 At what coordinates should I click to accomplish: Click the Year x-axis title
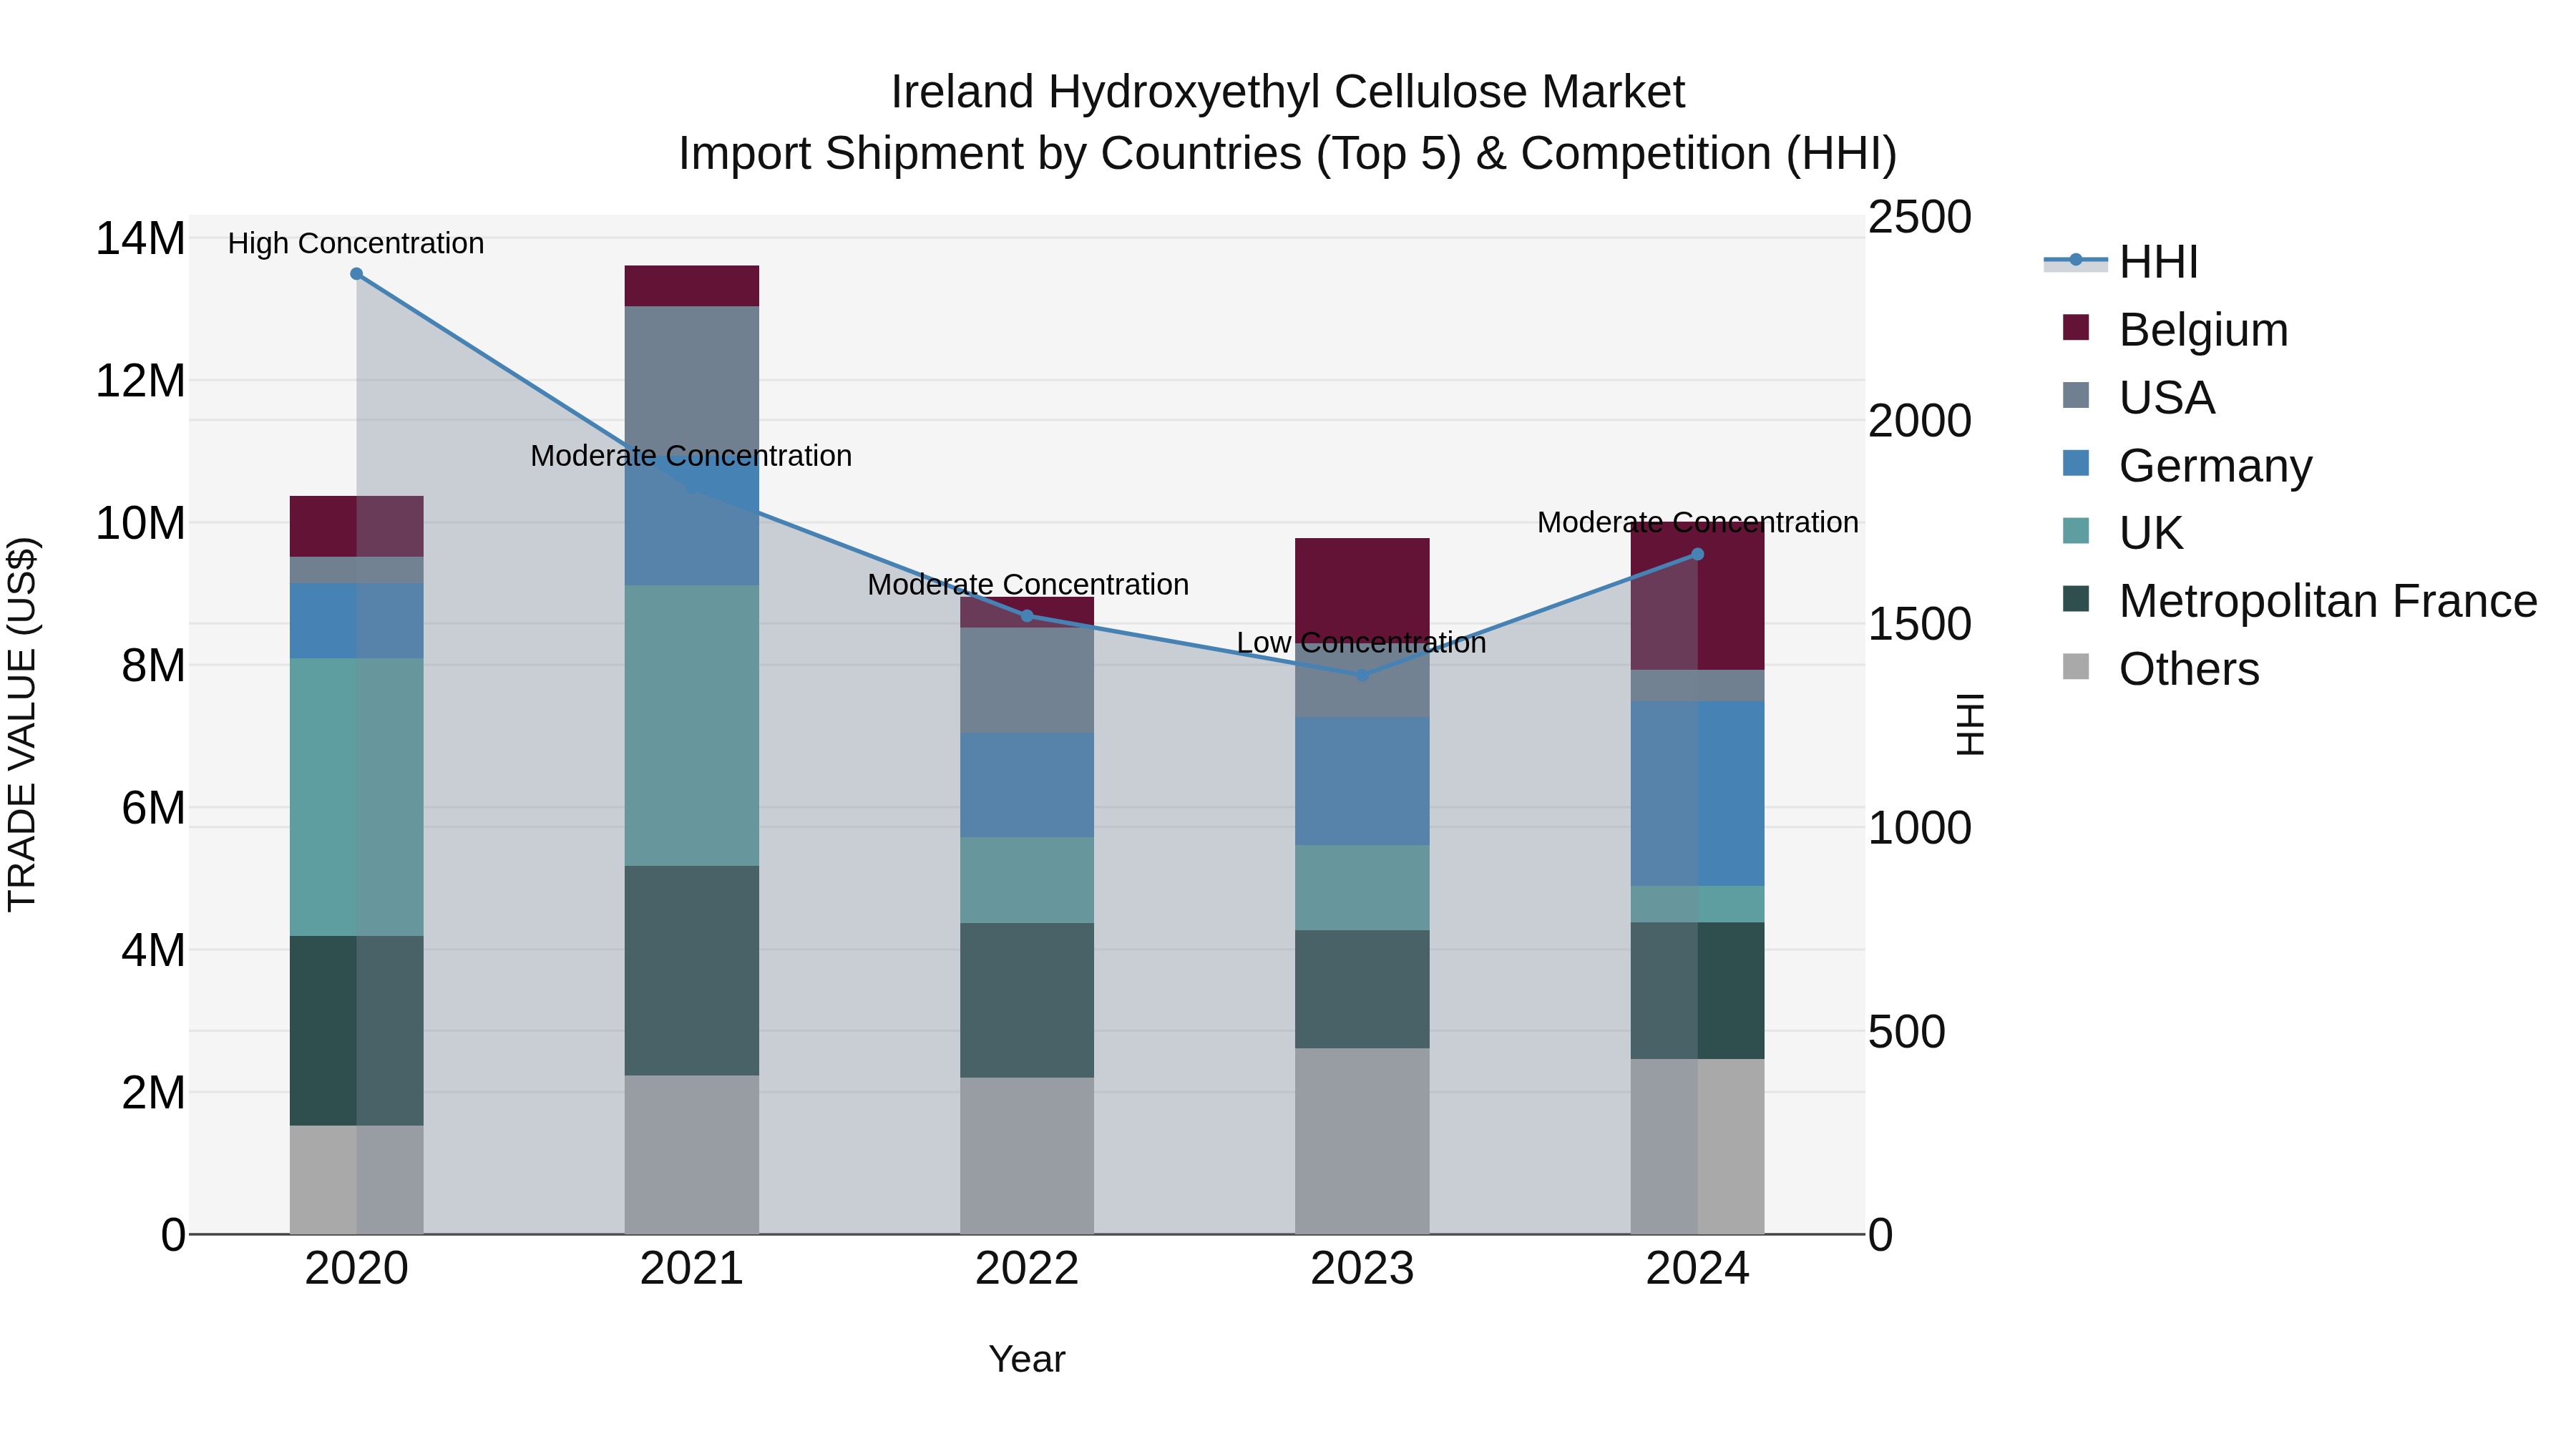[1027, 1360]
